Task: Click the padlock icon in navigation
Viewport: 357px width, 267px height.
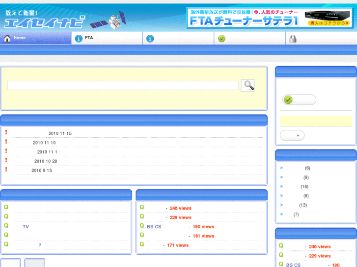Action: pyautogui.click(x=293, y=39)
